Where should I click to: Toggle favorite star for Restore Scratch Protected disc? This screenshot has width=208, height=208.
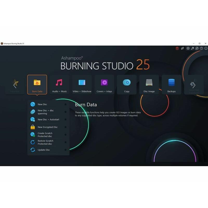pos(66,142)
